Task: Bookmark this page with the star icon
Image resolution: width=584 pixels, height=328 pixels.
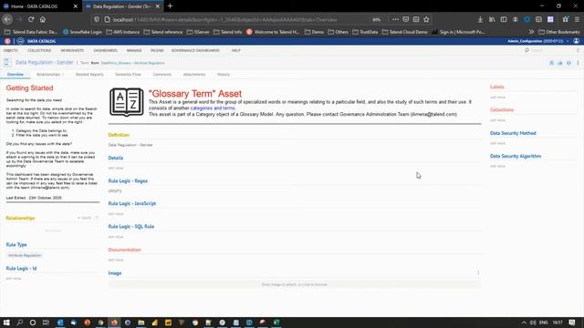Action: click(426, 19)
